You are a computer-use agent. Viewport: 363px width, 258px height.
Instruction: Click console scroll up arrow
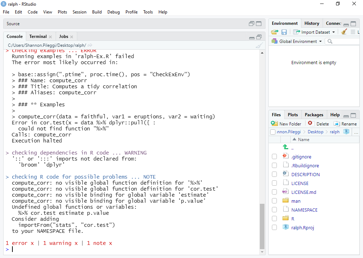262,53
